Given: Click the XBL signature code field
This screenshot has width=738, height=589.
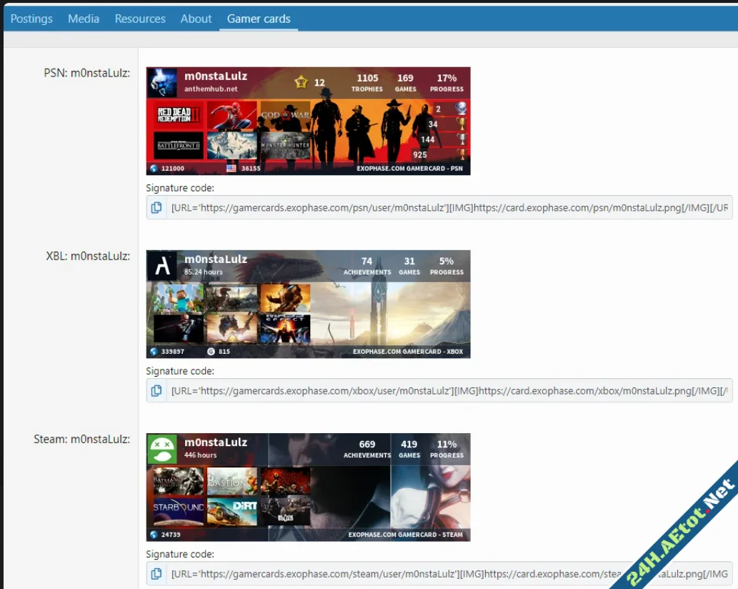Looking at the screenshot, I should (x=449, y=391).
